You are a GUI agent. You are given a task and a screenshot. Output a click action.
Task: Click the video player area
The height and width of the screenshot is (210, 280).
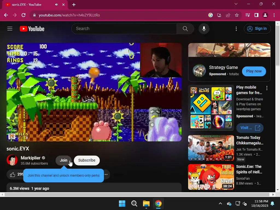click(94, 92)
